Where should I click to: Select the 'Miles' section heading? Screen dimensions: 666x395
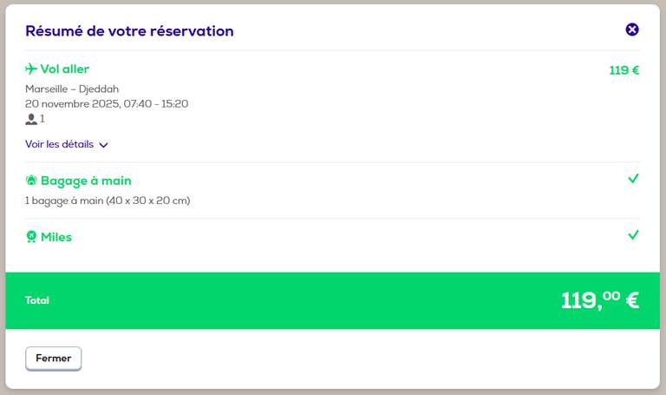[56, 236]
